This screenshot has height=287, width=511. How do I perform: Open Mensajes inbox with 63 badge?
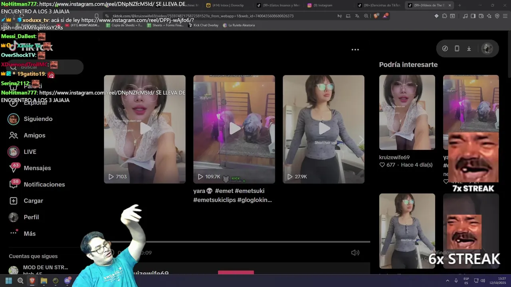(x=30, y=168)
